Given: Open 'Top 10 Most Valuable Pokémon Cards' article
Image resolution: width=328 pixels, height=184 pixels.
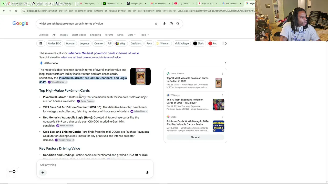Looking at the screenshot, I should (x=188, y=80).
